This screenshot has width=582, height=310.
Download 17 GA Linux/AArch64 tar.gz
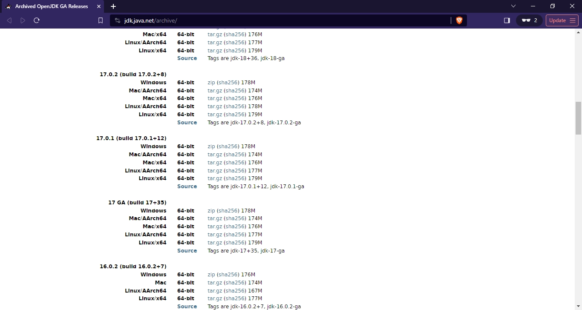click(x=215, y=235)
